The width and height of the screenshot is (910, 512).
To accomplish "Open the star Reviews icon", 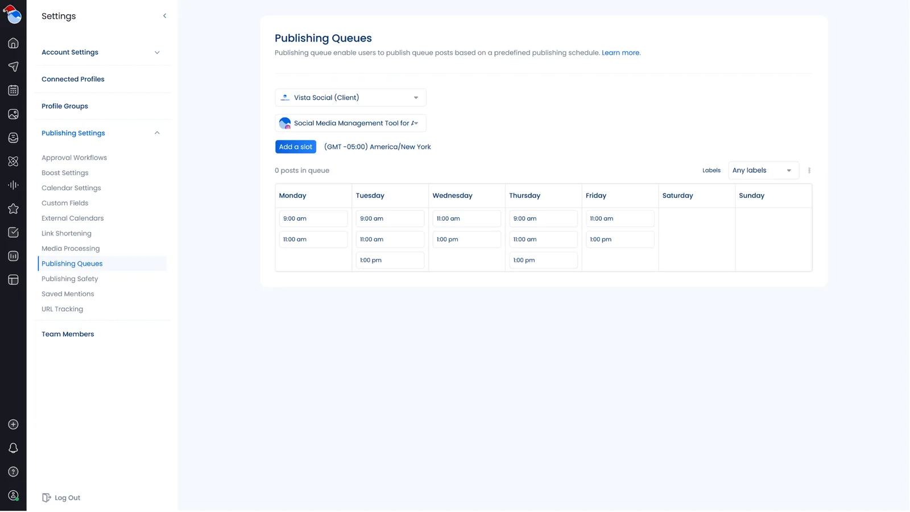I will pos(13,209).
